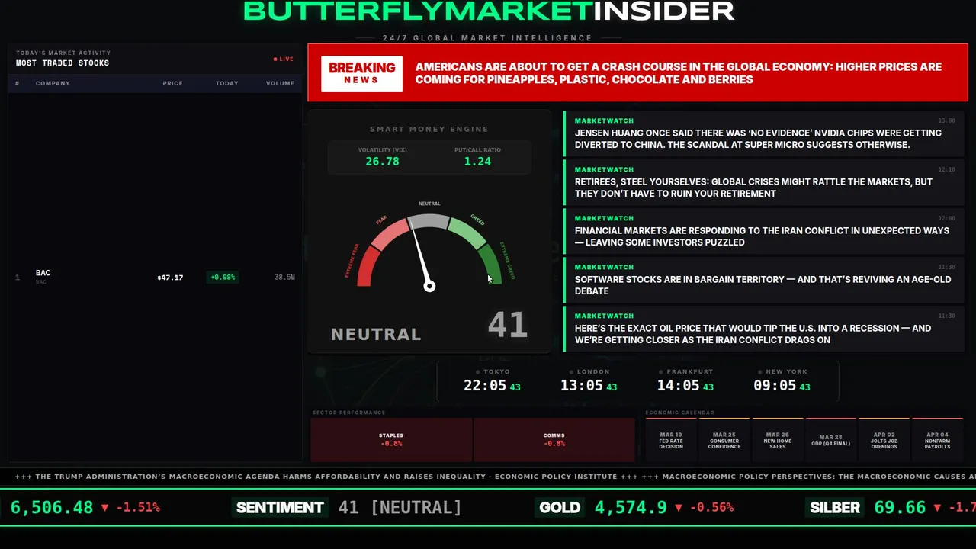
Task: Click the Put/Call Ratio value 1.24
Action: pyautogui.click(x=477, y=162)
